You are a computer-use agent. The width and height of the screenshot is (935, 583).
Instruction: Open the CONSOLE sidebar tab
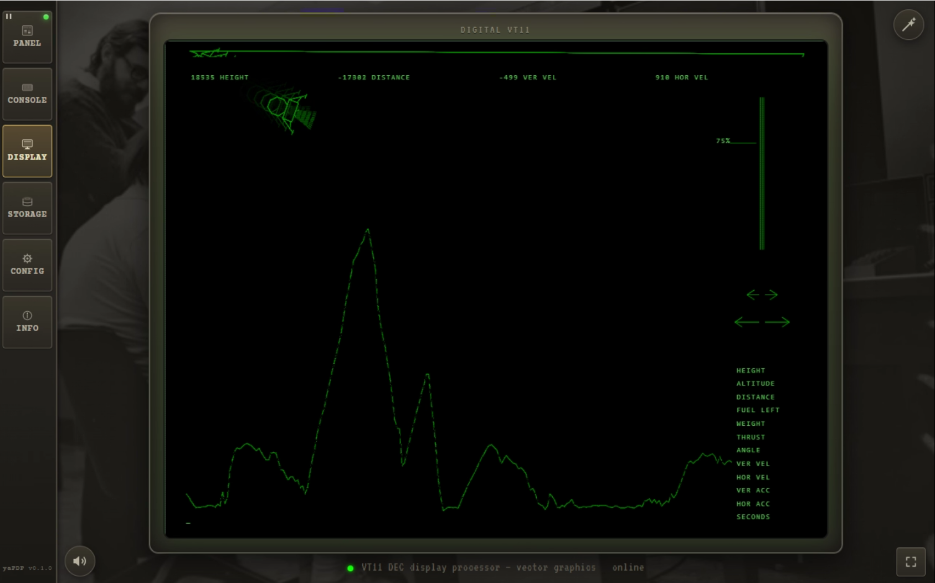click(27, 94)
